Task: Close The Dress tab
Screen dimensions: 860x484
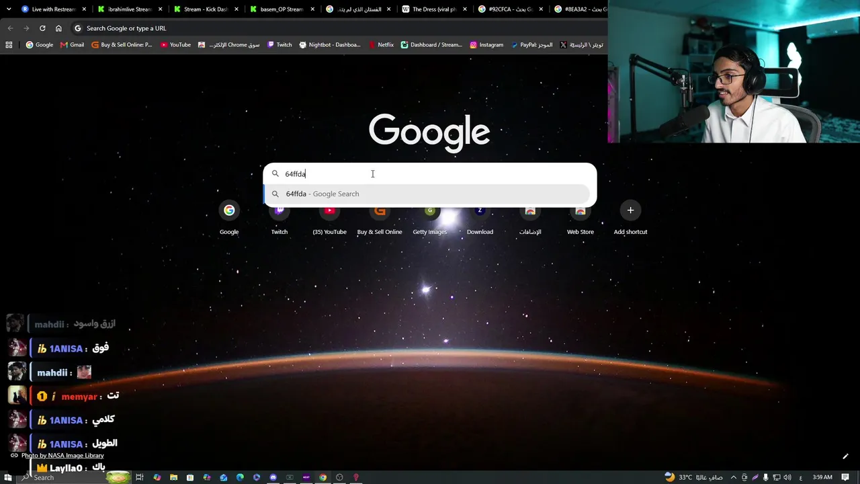Action: 464,9
